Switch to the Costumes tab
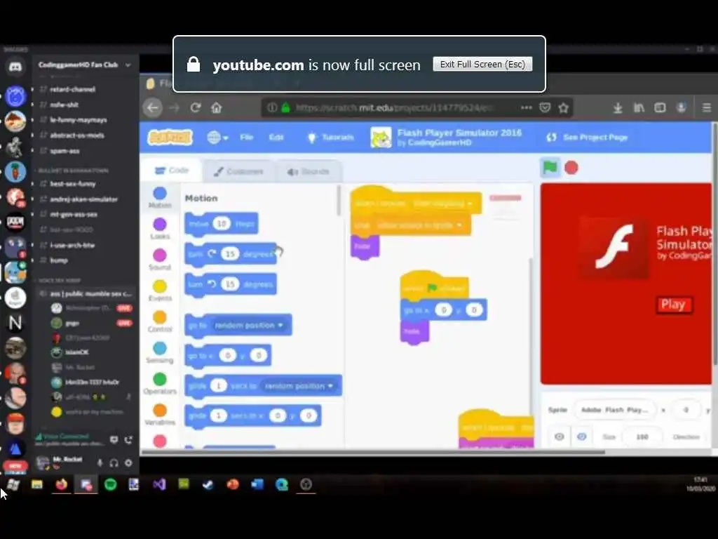718x539 pixels. pyautogui.click(x=238, y=171)
